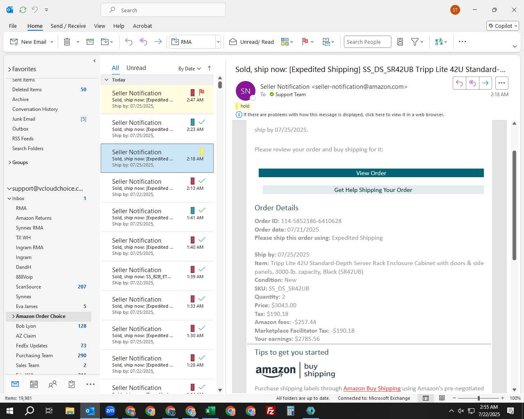Screen dimensions: 524x419
Task: Open the Amazon Buy Shipping link
Action: [x=372, y=388]
